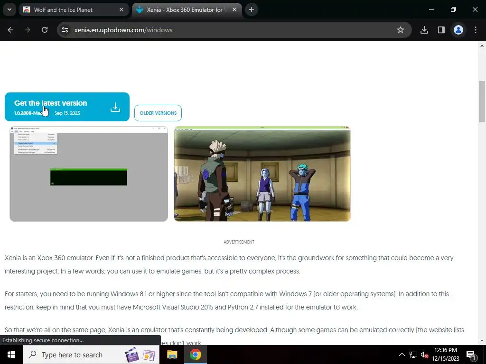Show hidden system tray icons

(x=402, y=355)
